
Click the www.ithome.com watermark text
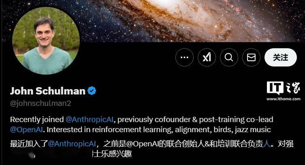(x=284, y=99)
